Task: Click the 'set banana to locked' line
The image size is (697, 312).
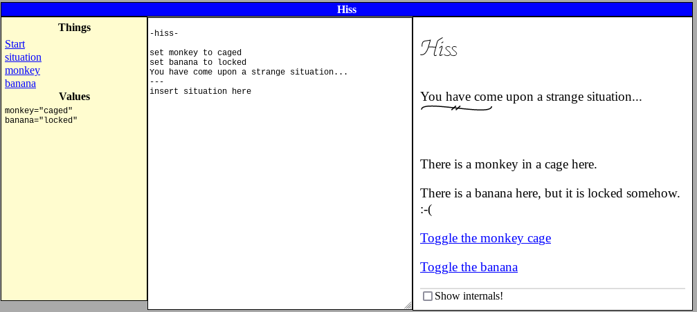Action: [198, 62]
